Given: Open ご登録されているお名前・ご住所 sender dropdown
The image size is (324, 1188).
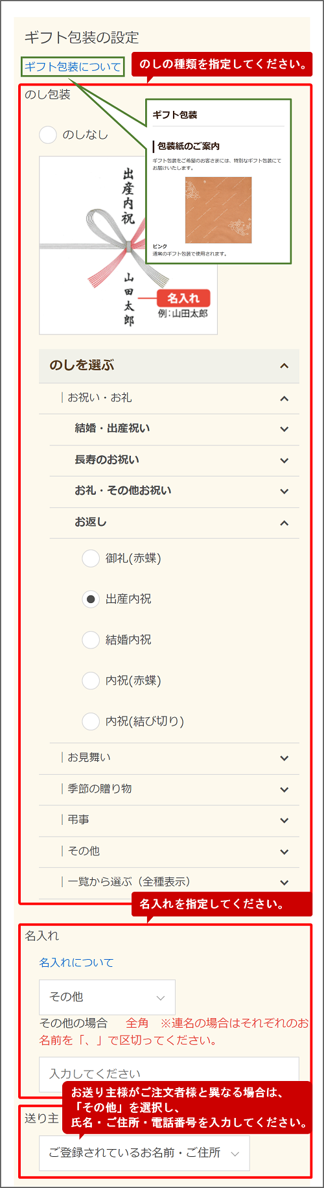Looking at the screenshot, I should click(144, 1152).
